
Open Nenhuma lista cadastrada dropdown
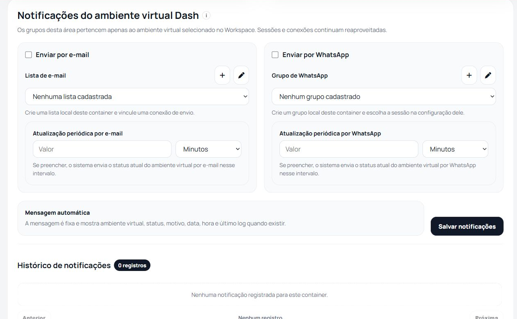pos(137,96)
